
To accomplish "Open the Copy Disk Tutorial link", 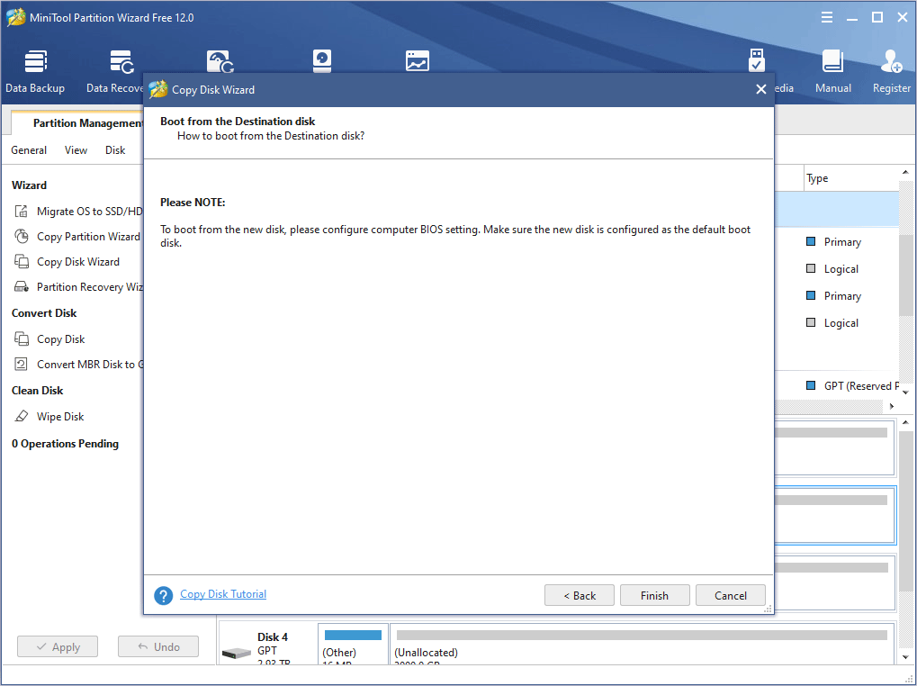I will tap(223, 593).
